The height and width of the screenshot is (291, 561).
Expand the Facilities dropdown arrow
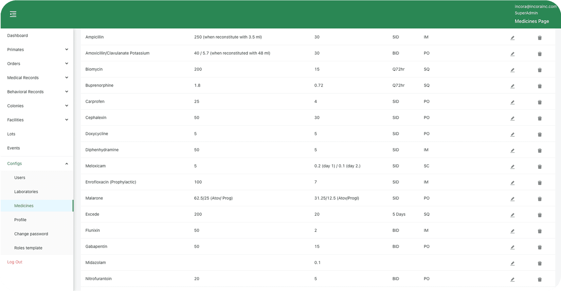click(x=66, y=120)
